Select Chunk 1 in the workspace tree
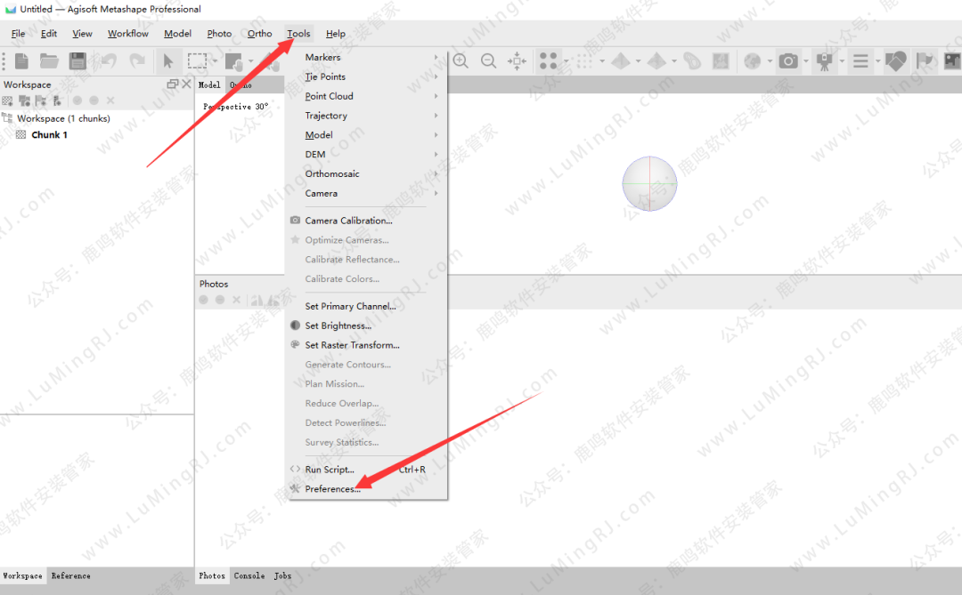 pyautogui.click(x=49, y=135)
